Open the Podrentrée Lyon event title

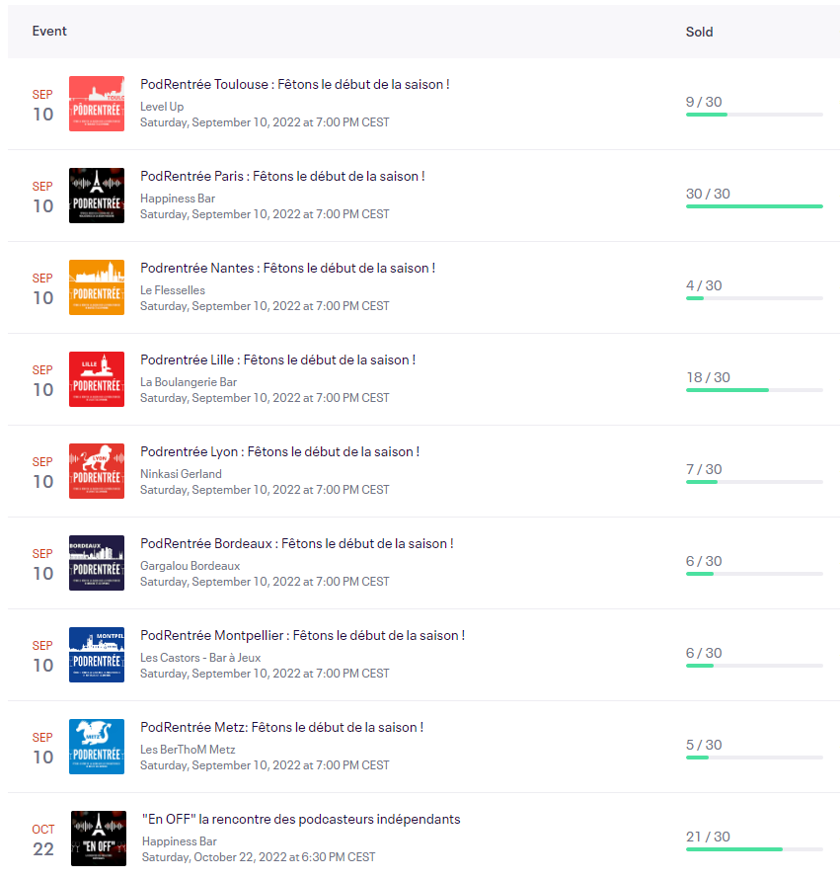(x=279, y=451)
